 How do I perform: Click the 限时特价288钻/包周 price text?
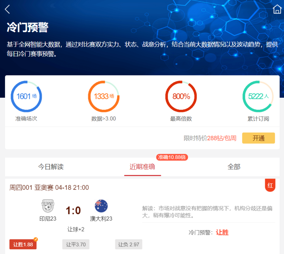click(210, 138)
